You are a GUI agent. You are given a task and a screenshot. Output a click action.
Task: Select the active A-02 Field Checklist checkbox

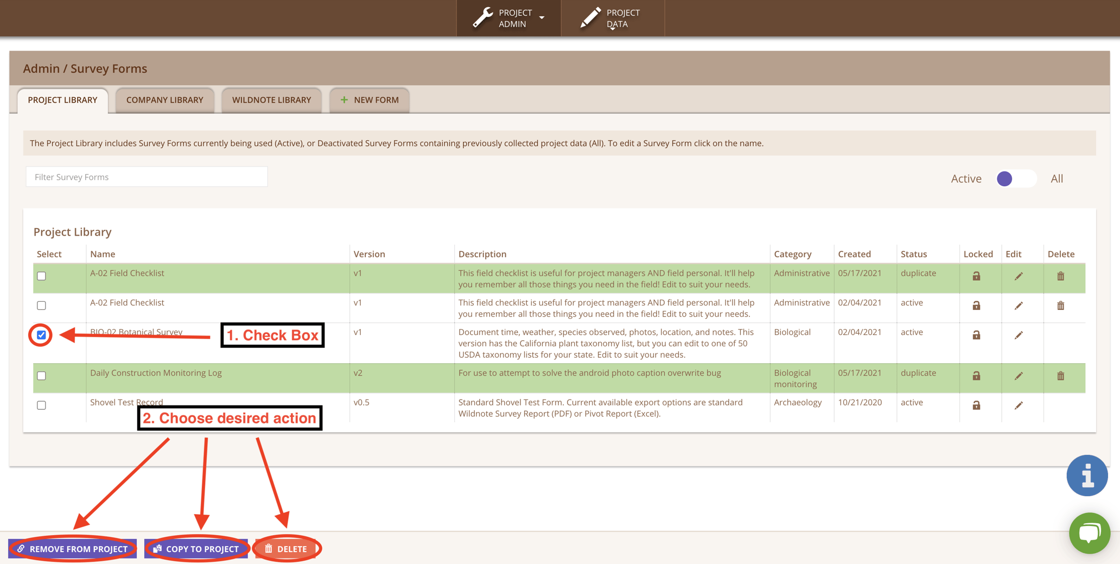(x=41, y=305)
